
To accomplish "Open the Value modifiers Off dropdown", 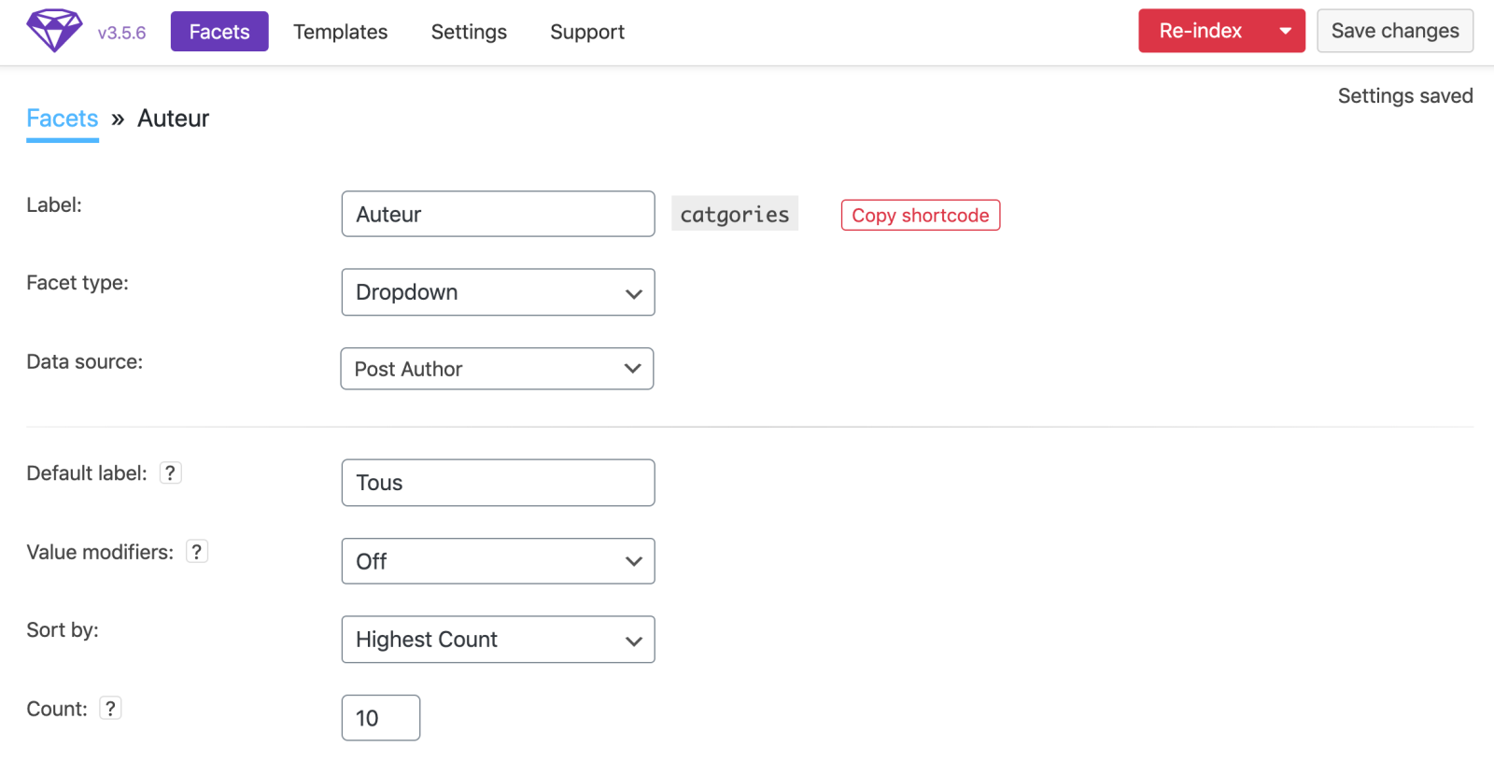I will tap(498, 561).
